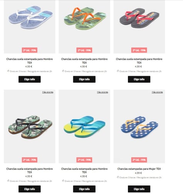The height and width of the screenshot is (194, 183).
Task: Click Elige talla under polka dot flip-flops
Action: coord(139,189)
